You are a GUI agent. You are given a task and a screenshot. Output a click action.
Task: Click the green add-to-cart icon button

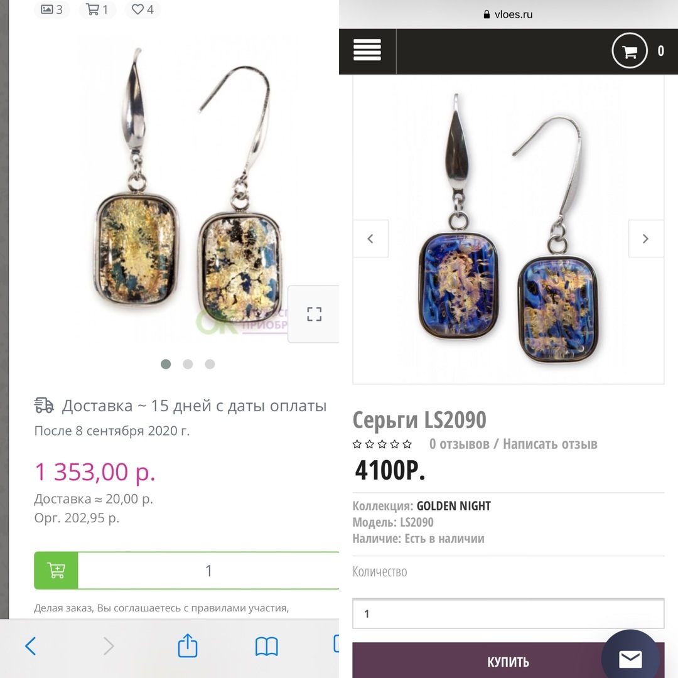[x=56, y=571]
